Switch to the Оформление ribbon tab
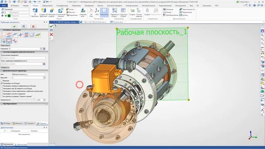The height and width of the screenshot is (149, 265). pyautogui.click(x=47, y=5)
